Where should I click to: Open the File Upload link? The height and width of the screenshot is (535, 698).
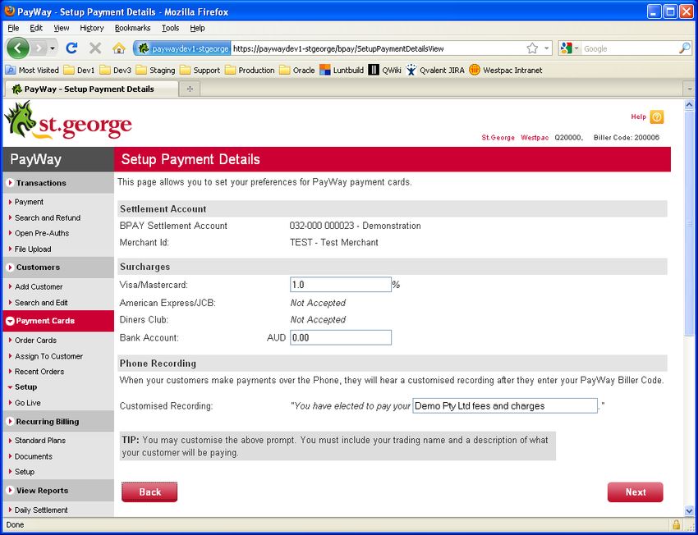(x=33, y=249)
